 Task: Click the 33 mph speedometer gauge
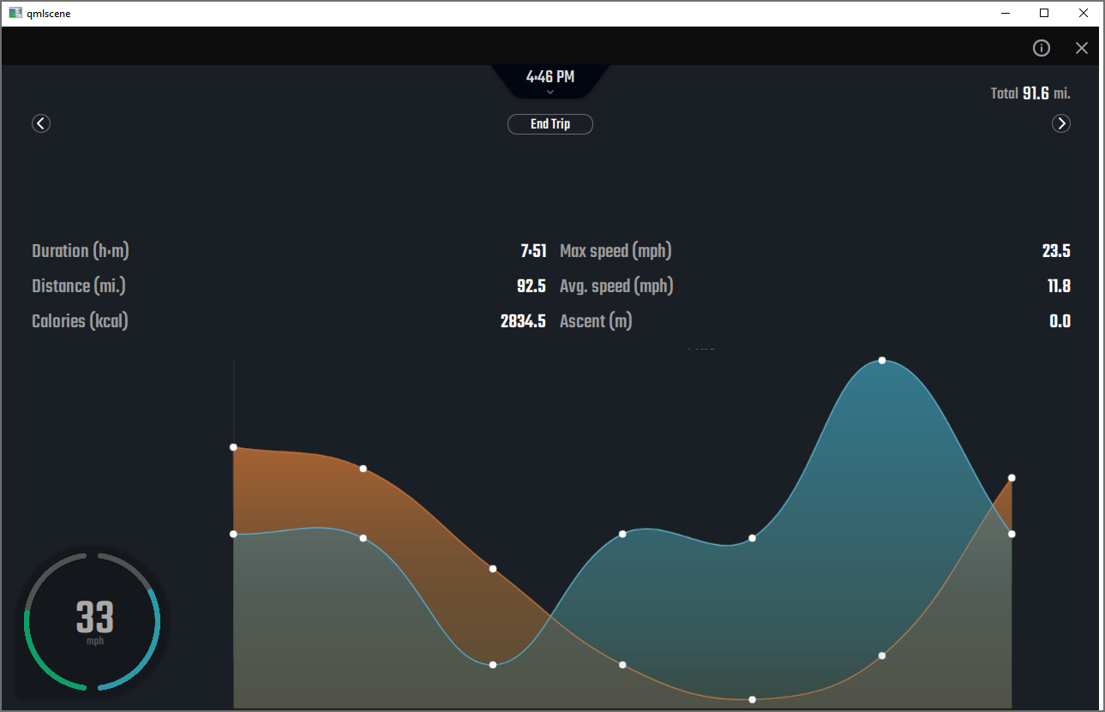[x=93, y=620]
